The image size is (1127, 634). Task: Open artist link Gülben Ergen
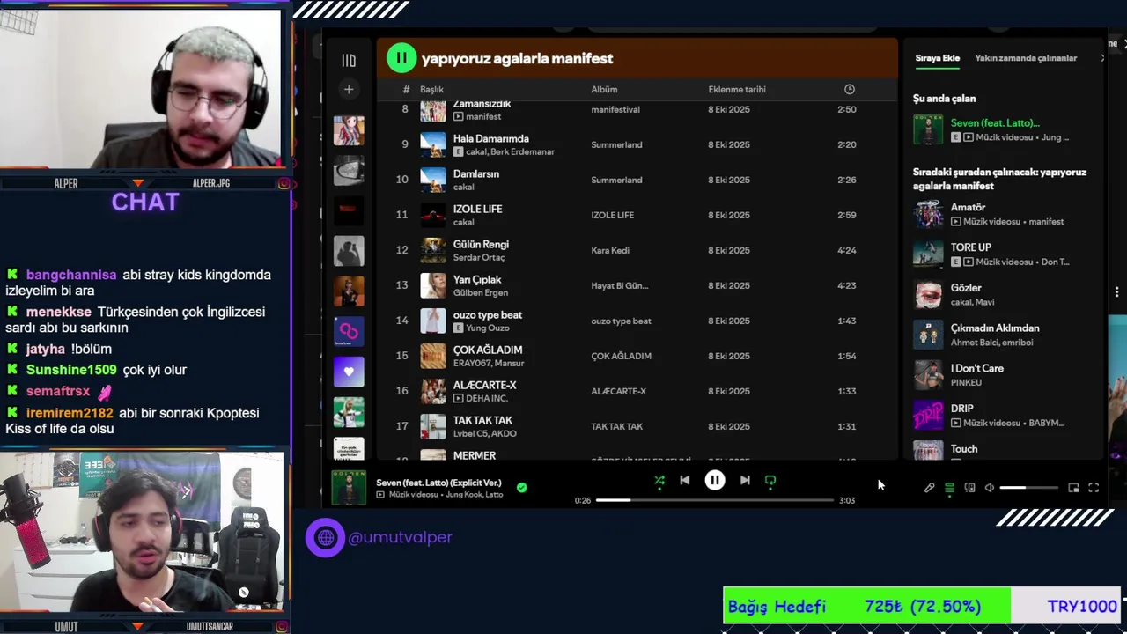[480, 292]
